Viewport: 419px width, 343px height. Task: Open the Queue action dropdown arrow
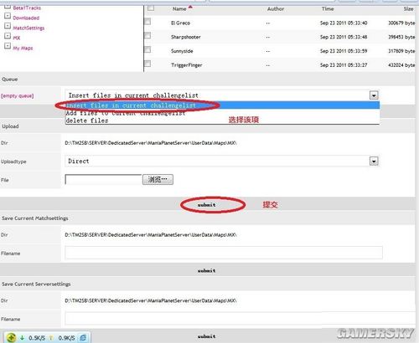[x=374, y=95]
